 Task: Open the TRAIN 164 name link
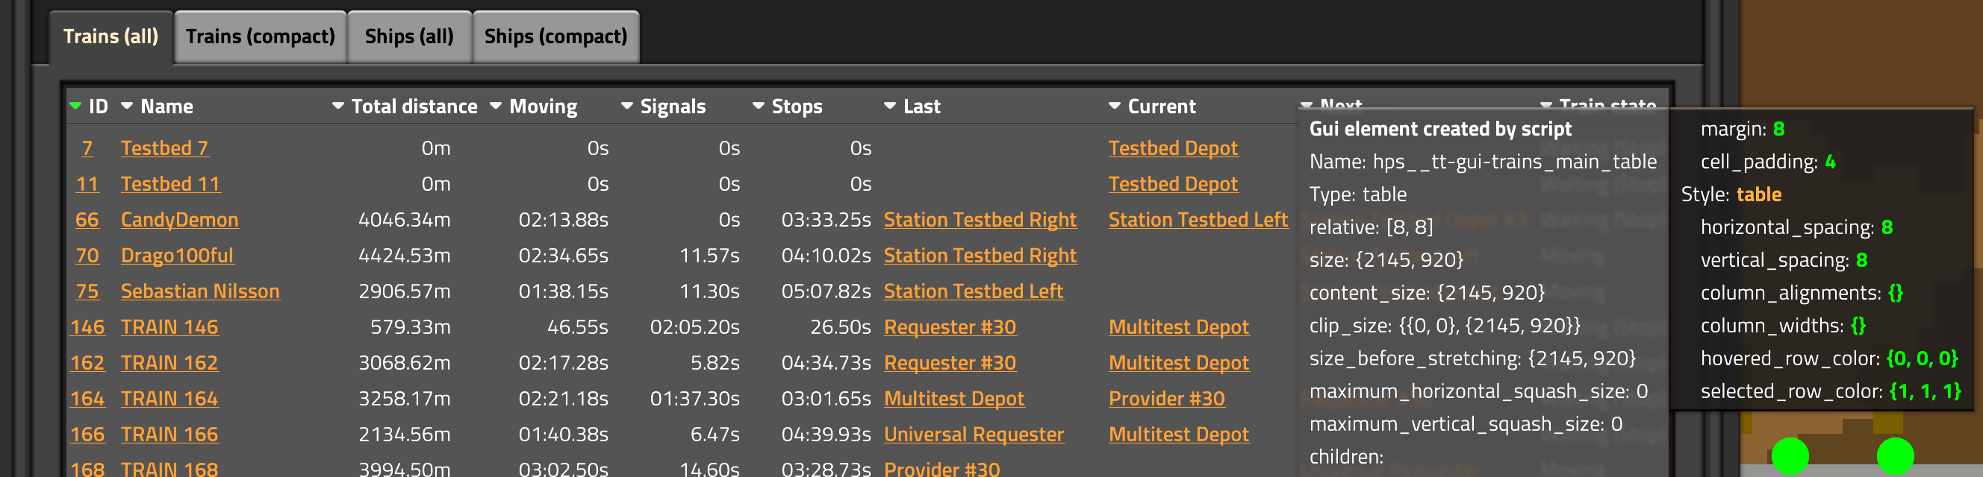click(169, 399)
